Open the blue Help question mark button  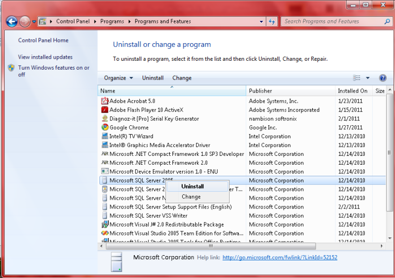coord(383,78)
